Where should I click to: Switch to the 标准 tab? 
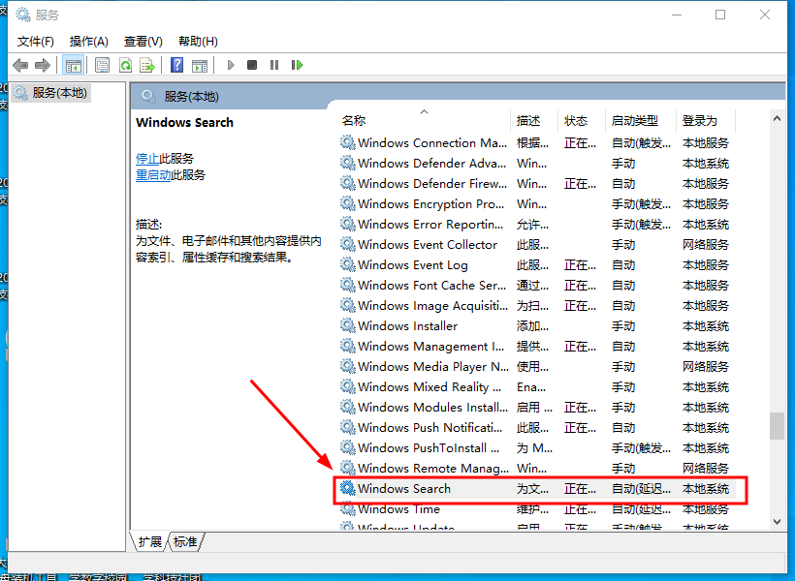[x=185, y=542]
